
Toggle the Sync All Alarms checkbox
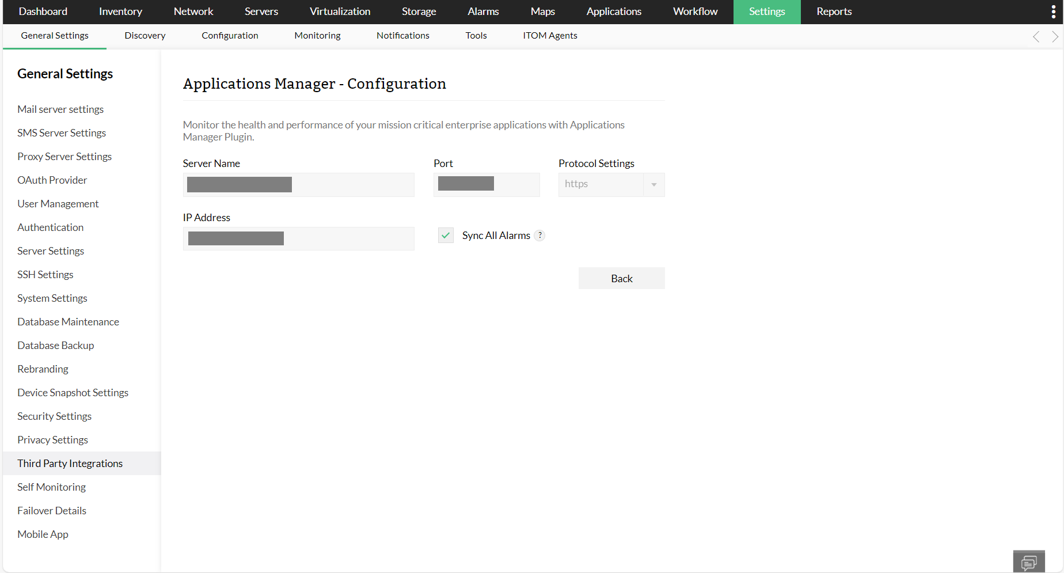click(x=446, y=235)
